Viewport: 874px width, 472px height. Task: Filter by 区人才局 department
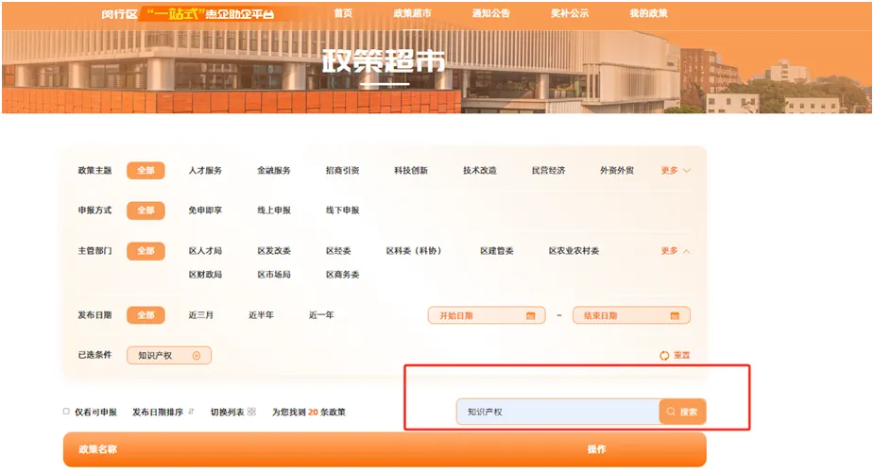point(205,251)
